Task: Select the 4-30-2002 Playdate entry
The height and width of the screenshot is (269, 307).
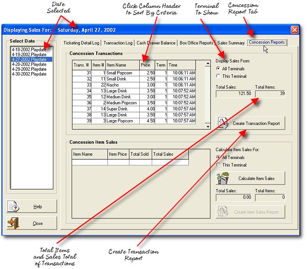Action: (x=29, y=74)
